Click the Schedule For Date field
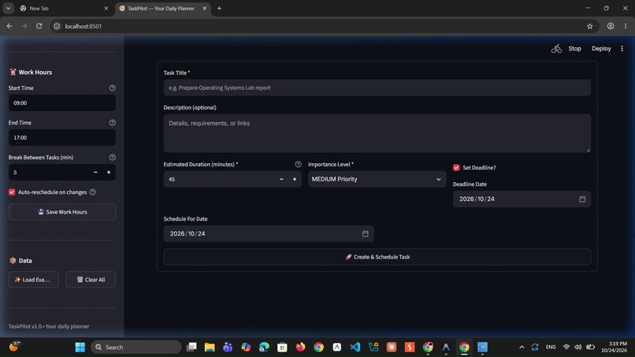This screenshot has width=635, height=357. (x=269, y=234)
